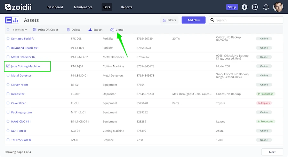Click the Showing page 1 of 4 text
Viewport: 288px width, 157px height.
point(18,152)
